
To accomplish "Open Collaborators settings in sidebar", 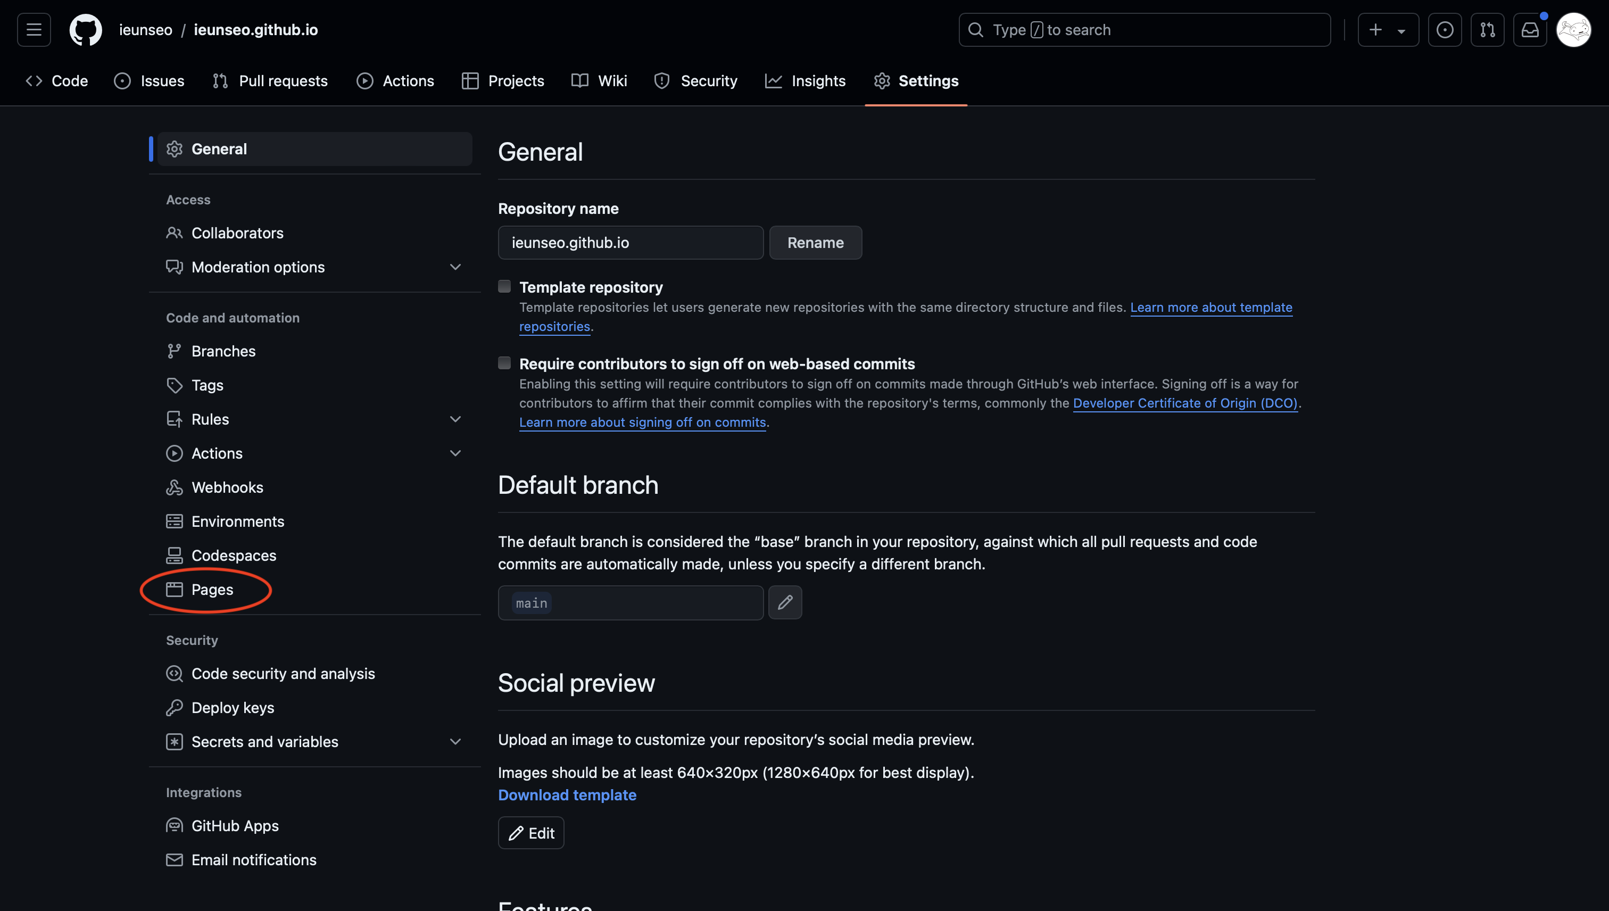I will tap(314, 233).
